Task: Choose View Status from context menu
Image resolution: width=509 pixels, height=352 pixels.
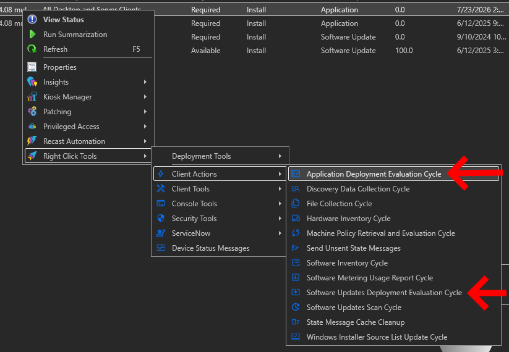Action: [x=88, y=19]
